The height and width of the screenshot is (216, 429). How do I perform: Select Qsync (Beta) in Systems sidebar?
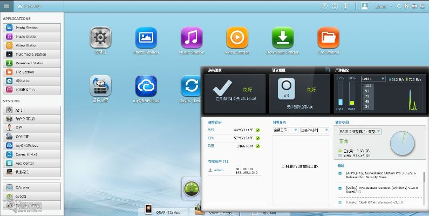tap(32, 154)
